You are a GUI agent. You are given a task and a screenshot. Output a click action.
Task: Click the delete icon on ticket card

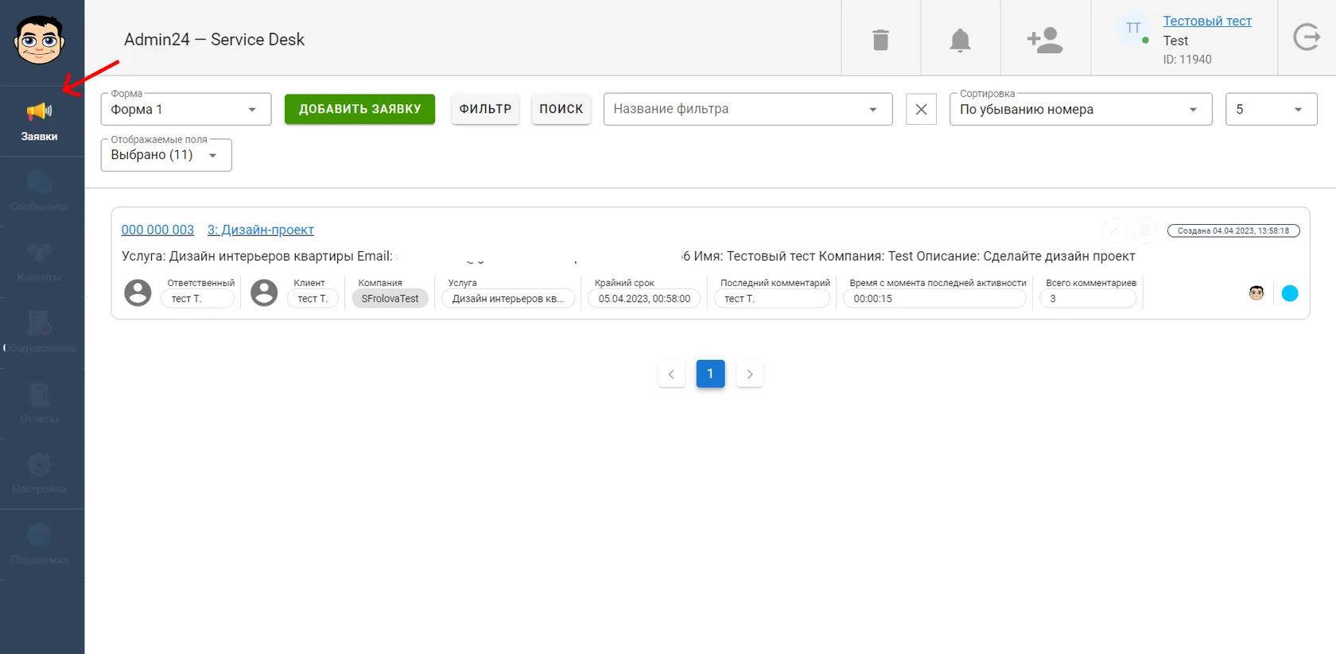(x=1144, y=230)
